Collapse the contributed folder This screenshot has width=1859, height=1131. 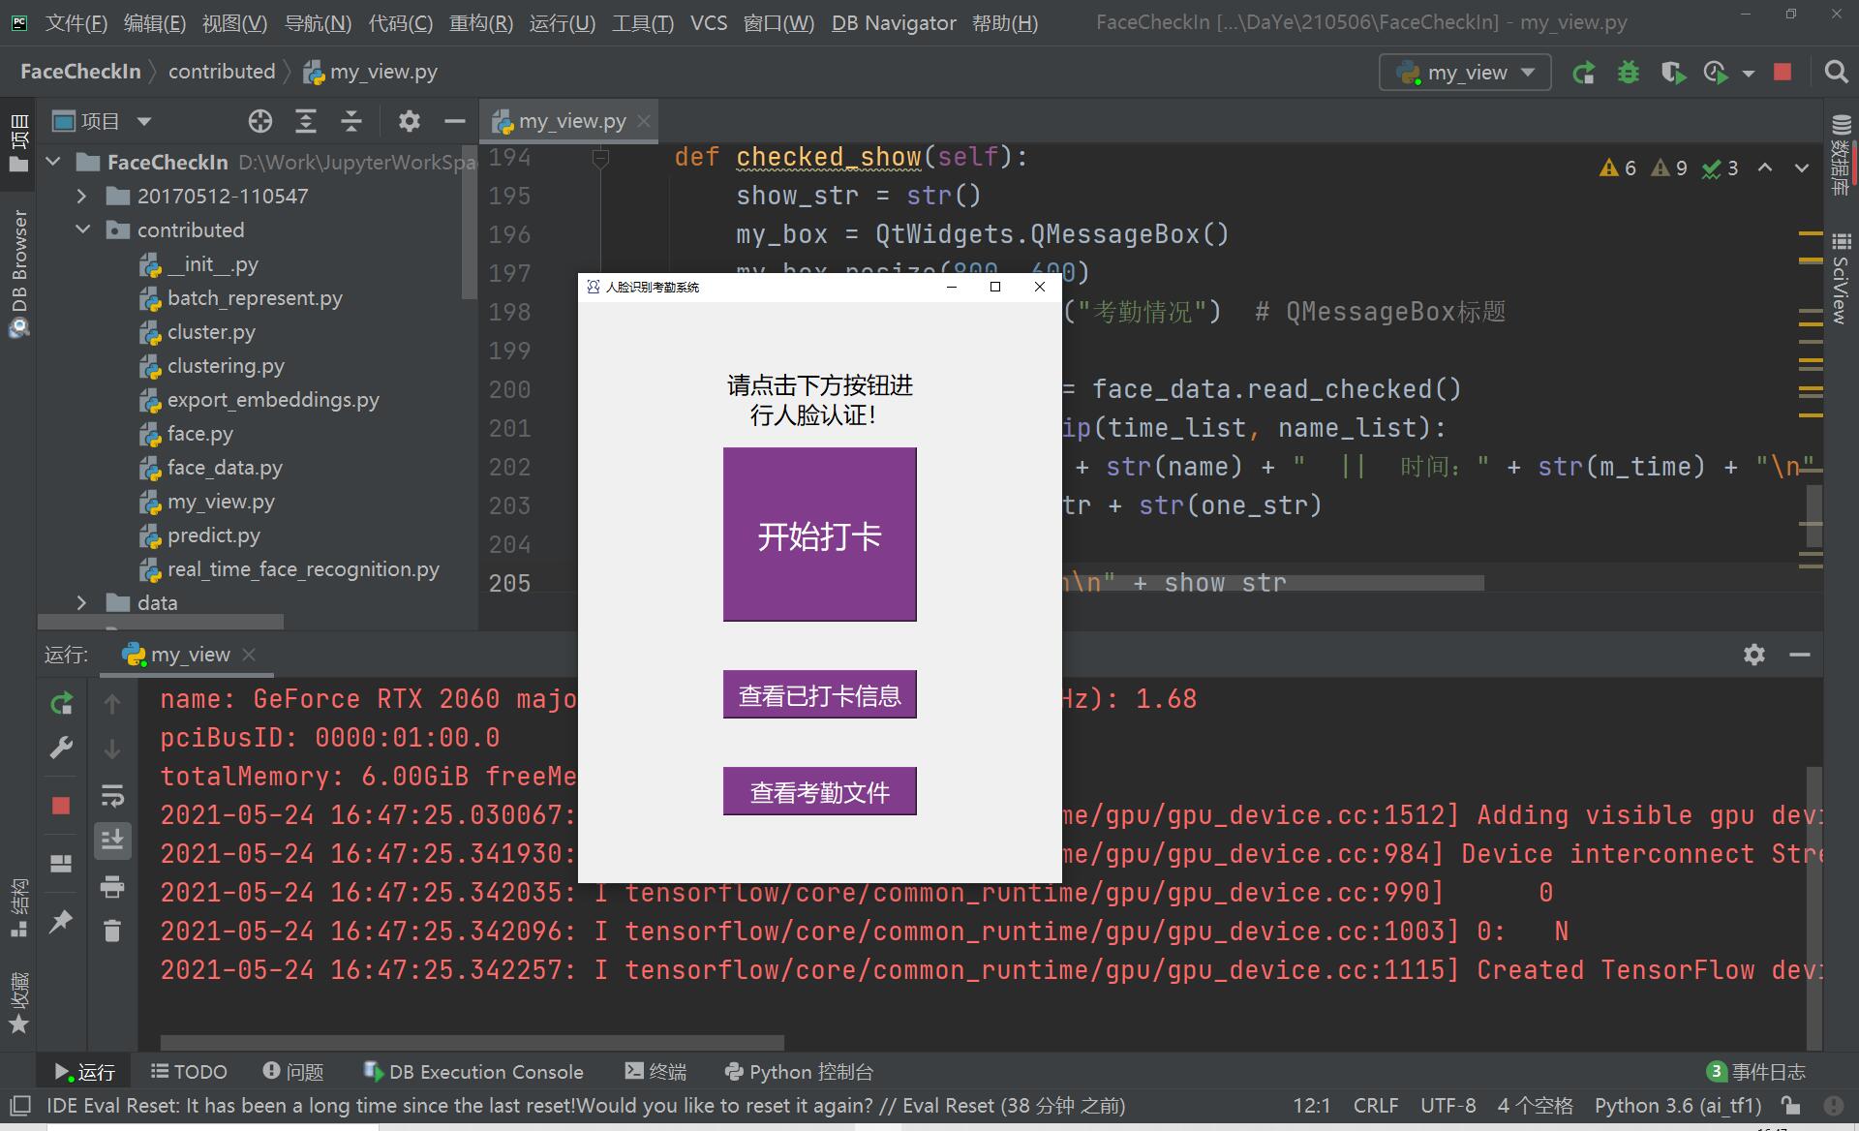click(x=82, y=229)
